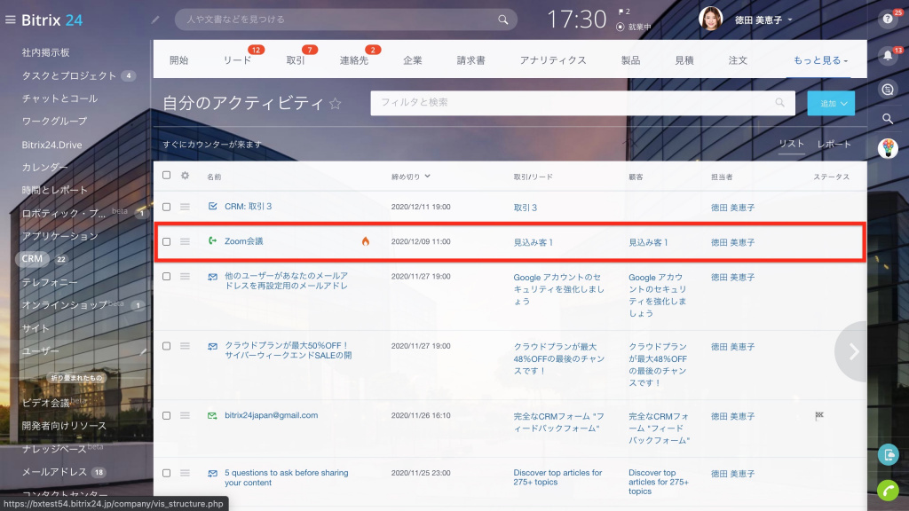The image size is (909, 511).
Task: Switch to the リード tab
Action: tap(237, 60)
